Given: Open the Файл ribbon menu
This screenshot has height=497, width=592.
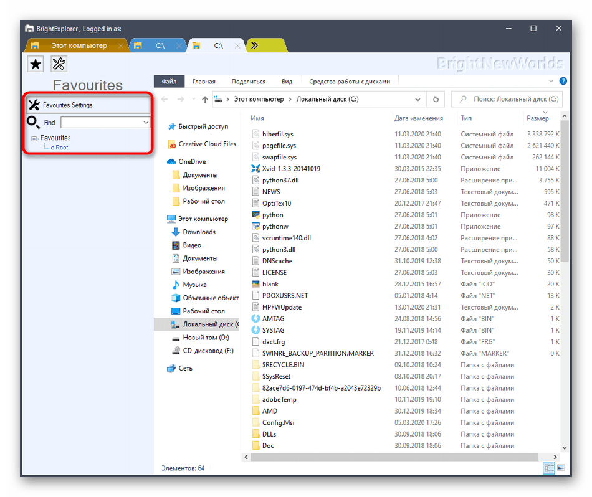Looking at the screenshot, I should [169, 82].
